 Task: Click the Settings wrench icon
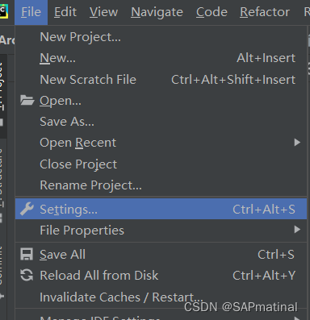click(x=27, y=209)
